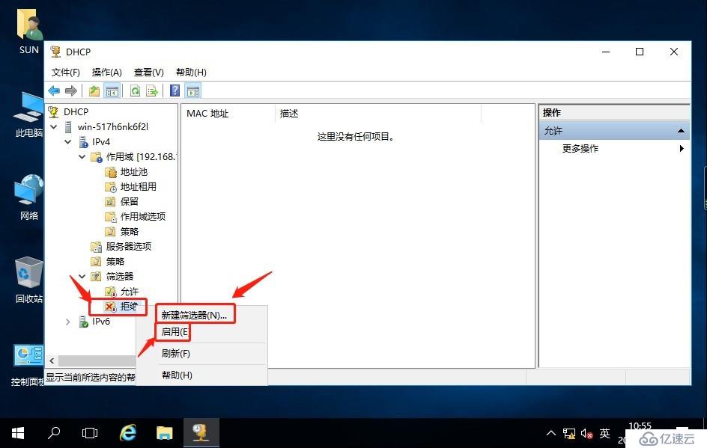Open the 操作(A) menu
Screen dimensions: 707x448
click(x=107, y=72)
